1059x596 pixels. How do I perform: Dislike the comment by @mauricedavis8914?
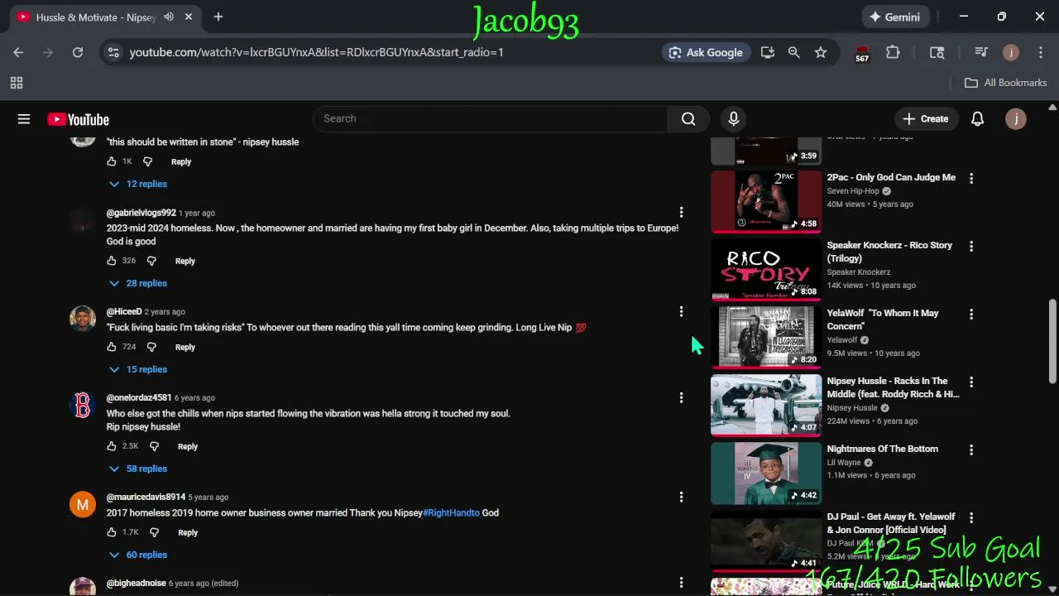click(154, 532)
